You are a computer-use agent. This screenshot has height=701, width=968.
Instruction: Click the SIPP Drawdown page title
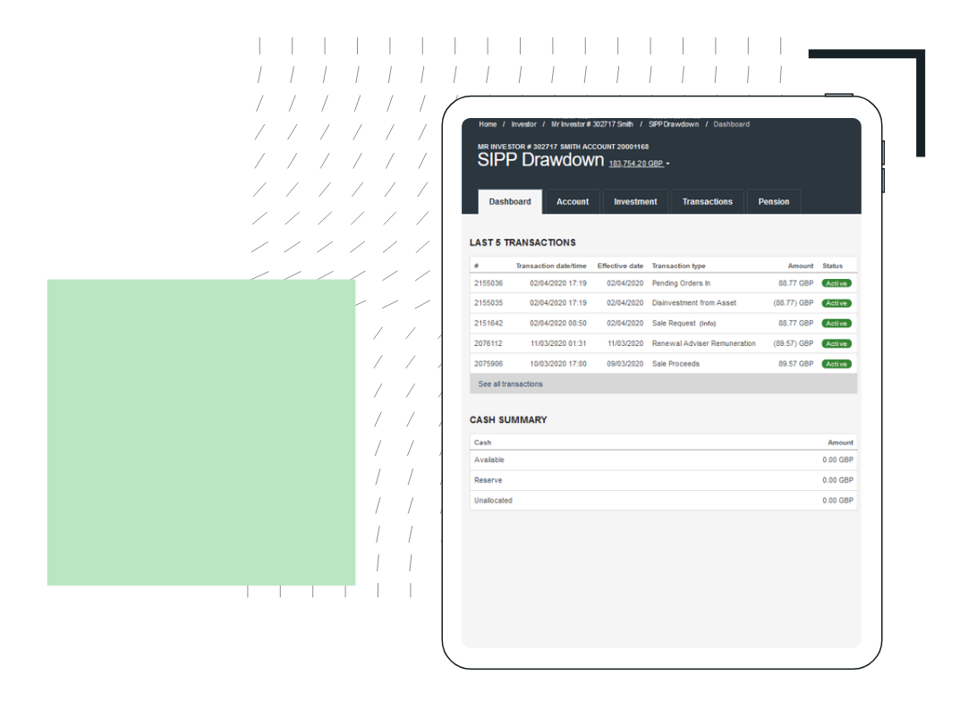coord(540,160)
